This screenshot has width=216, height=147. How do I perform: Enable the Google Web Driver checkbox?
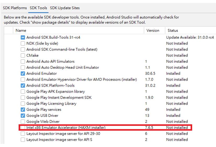click(x=23, y=122)
